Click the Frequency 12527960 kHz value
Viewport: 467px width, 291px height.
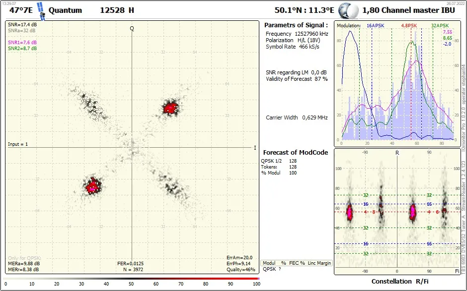(311, 34)
